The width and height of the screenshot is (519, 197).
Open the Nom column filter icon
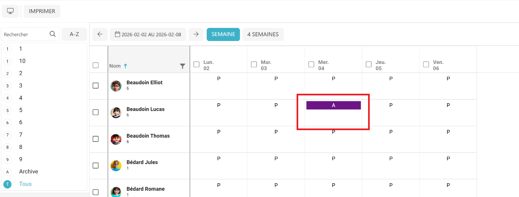[182, 66]
